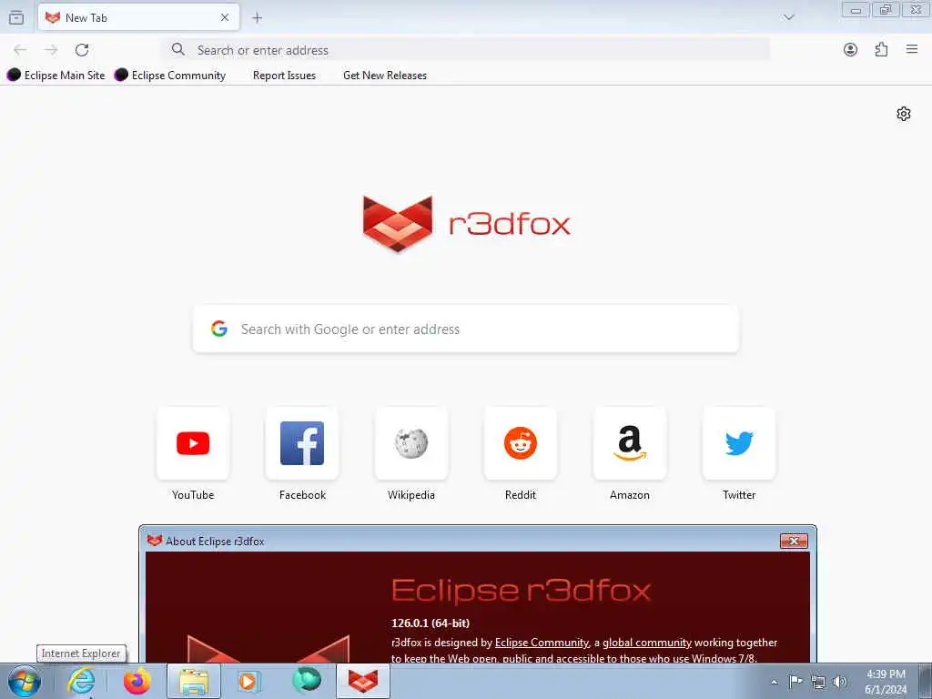Go forward one page arrow
This screenshot has height=699, width=932.
pyautogui.click(x=51, y=50)
